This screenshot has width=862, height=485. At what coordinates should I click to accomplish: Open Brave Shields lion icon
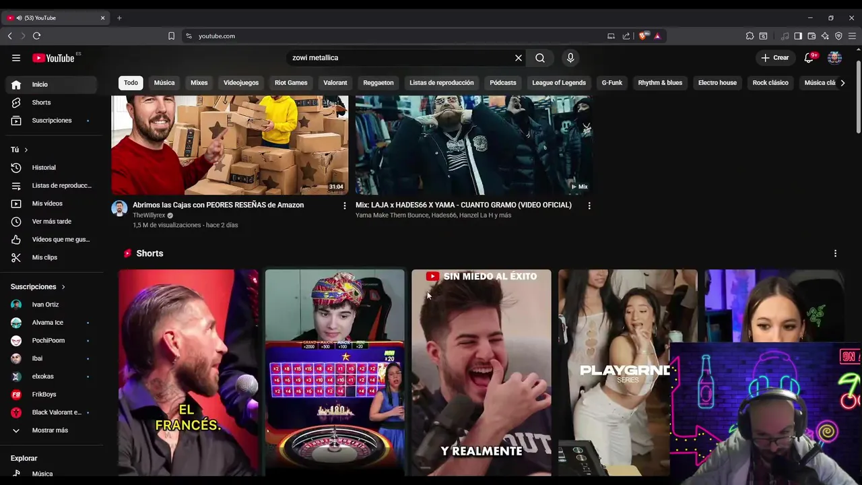point(644,36)
